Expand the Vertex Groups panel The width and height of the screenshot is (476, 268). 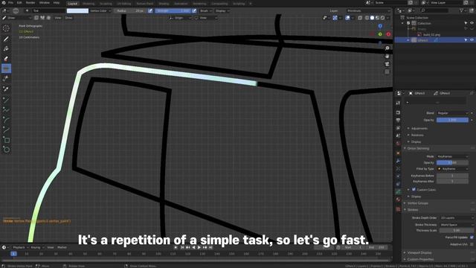(418, 203)
